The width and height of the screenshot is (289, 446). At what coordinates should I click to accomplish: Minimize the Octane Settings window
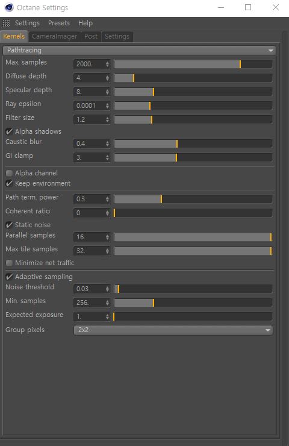click(x=221, y=8)
